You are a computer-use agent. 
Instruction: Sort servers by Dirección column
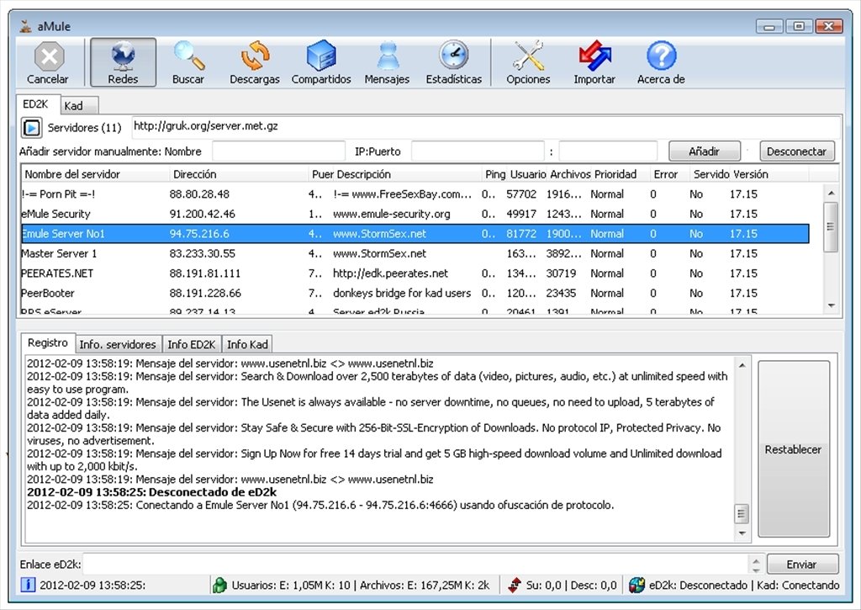pyautogui.click(x=240, y=174)
